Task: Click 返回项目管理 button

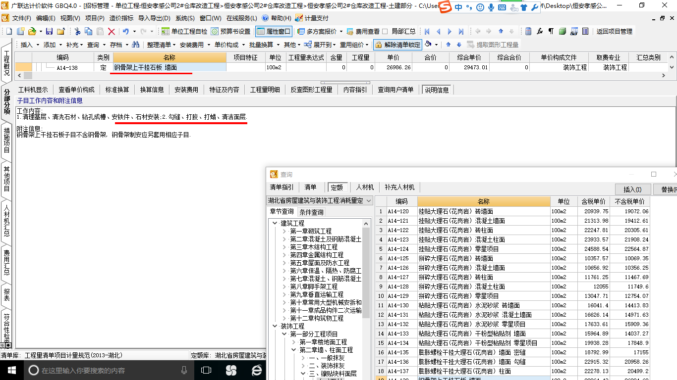Action: point(614,31)
